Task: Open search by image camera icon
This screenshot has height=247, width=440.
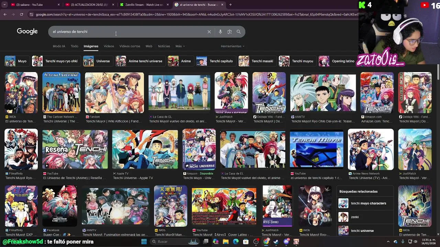Action: coord(230,32)
